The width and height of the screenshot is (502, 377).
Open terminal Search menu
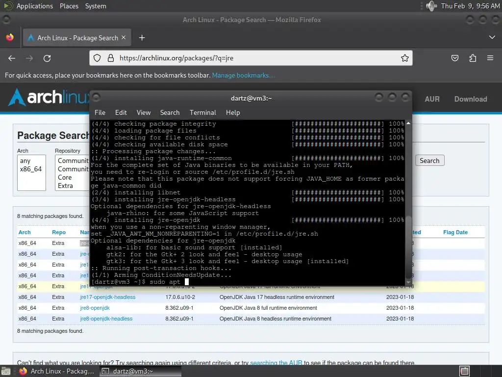[170, 112]
